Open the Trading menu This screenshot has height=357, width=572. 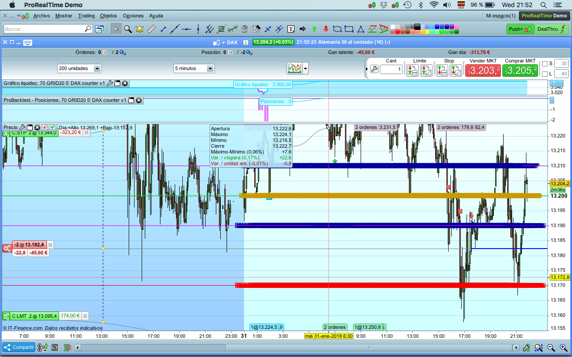(x=86, y=16)
